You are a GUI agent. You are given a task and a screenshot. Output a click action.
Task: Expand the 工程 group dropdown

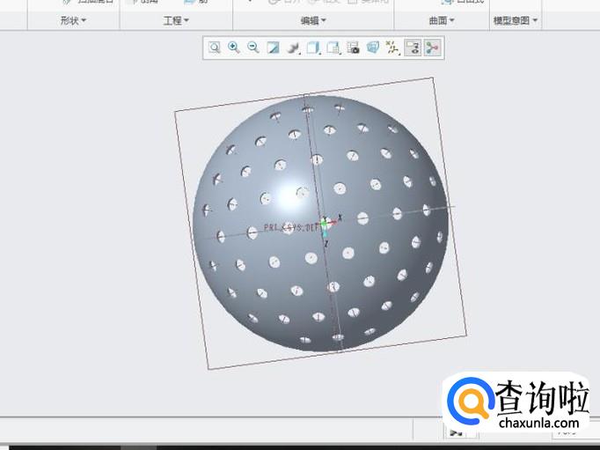[176, 20]
